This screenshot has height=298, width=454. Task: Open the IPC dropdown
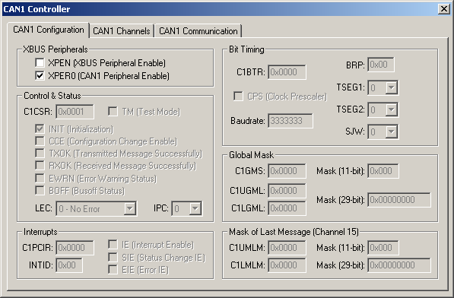click(x=195, y=208)
